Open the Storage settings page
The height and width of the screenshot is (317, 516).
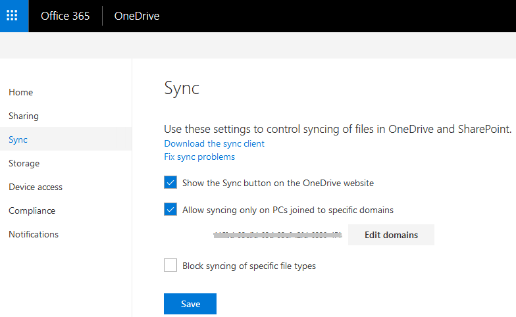[24, 163]
